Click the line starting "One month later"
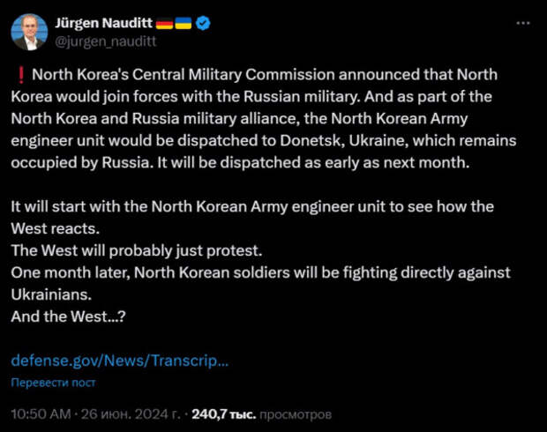 261,272
